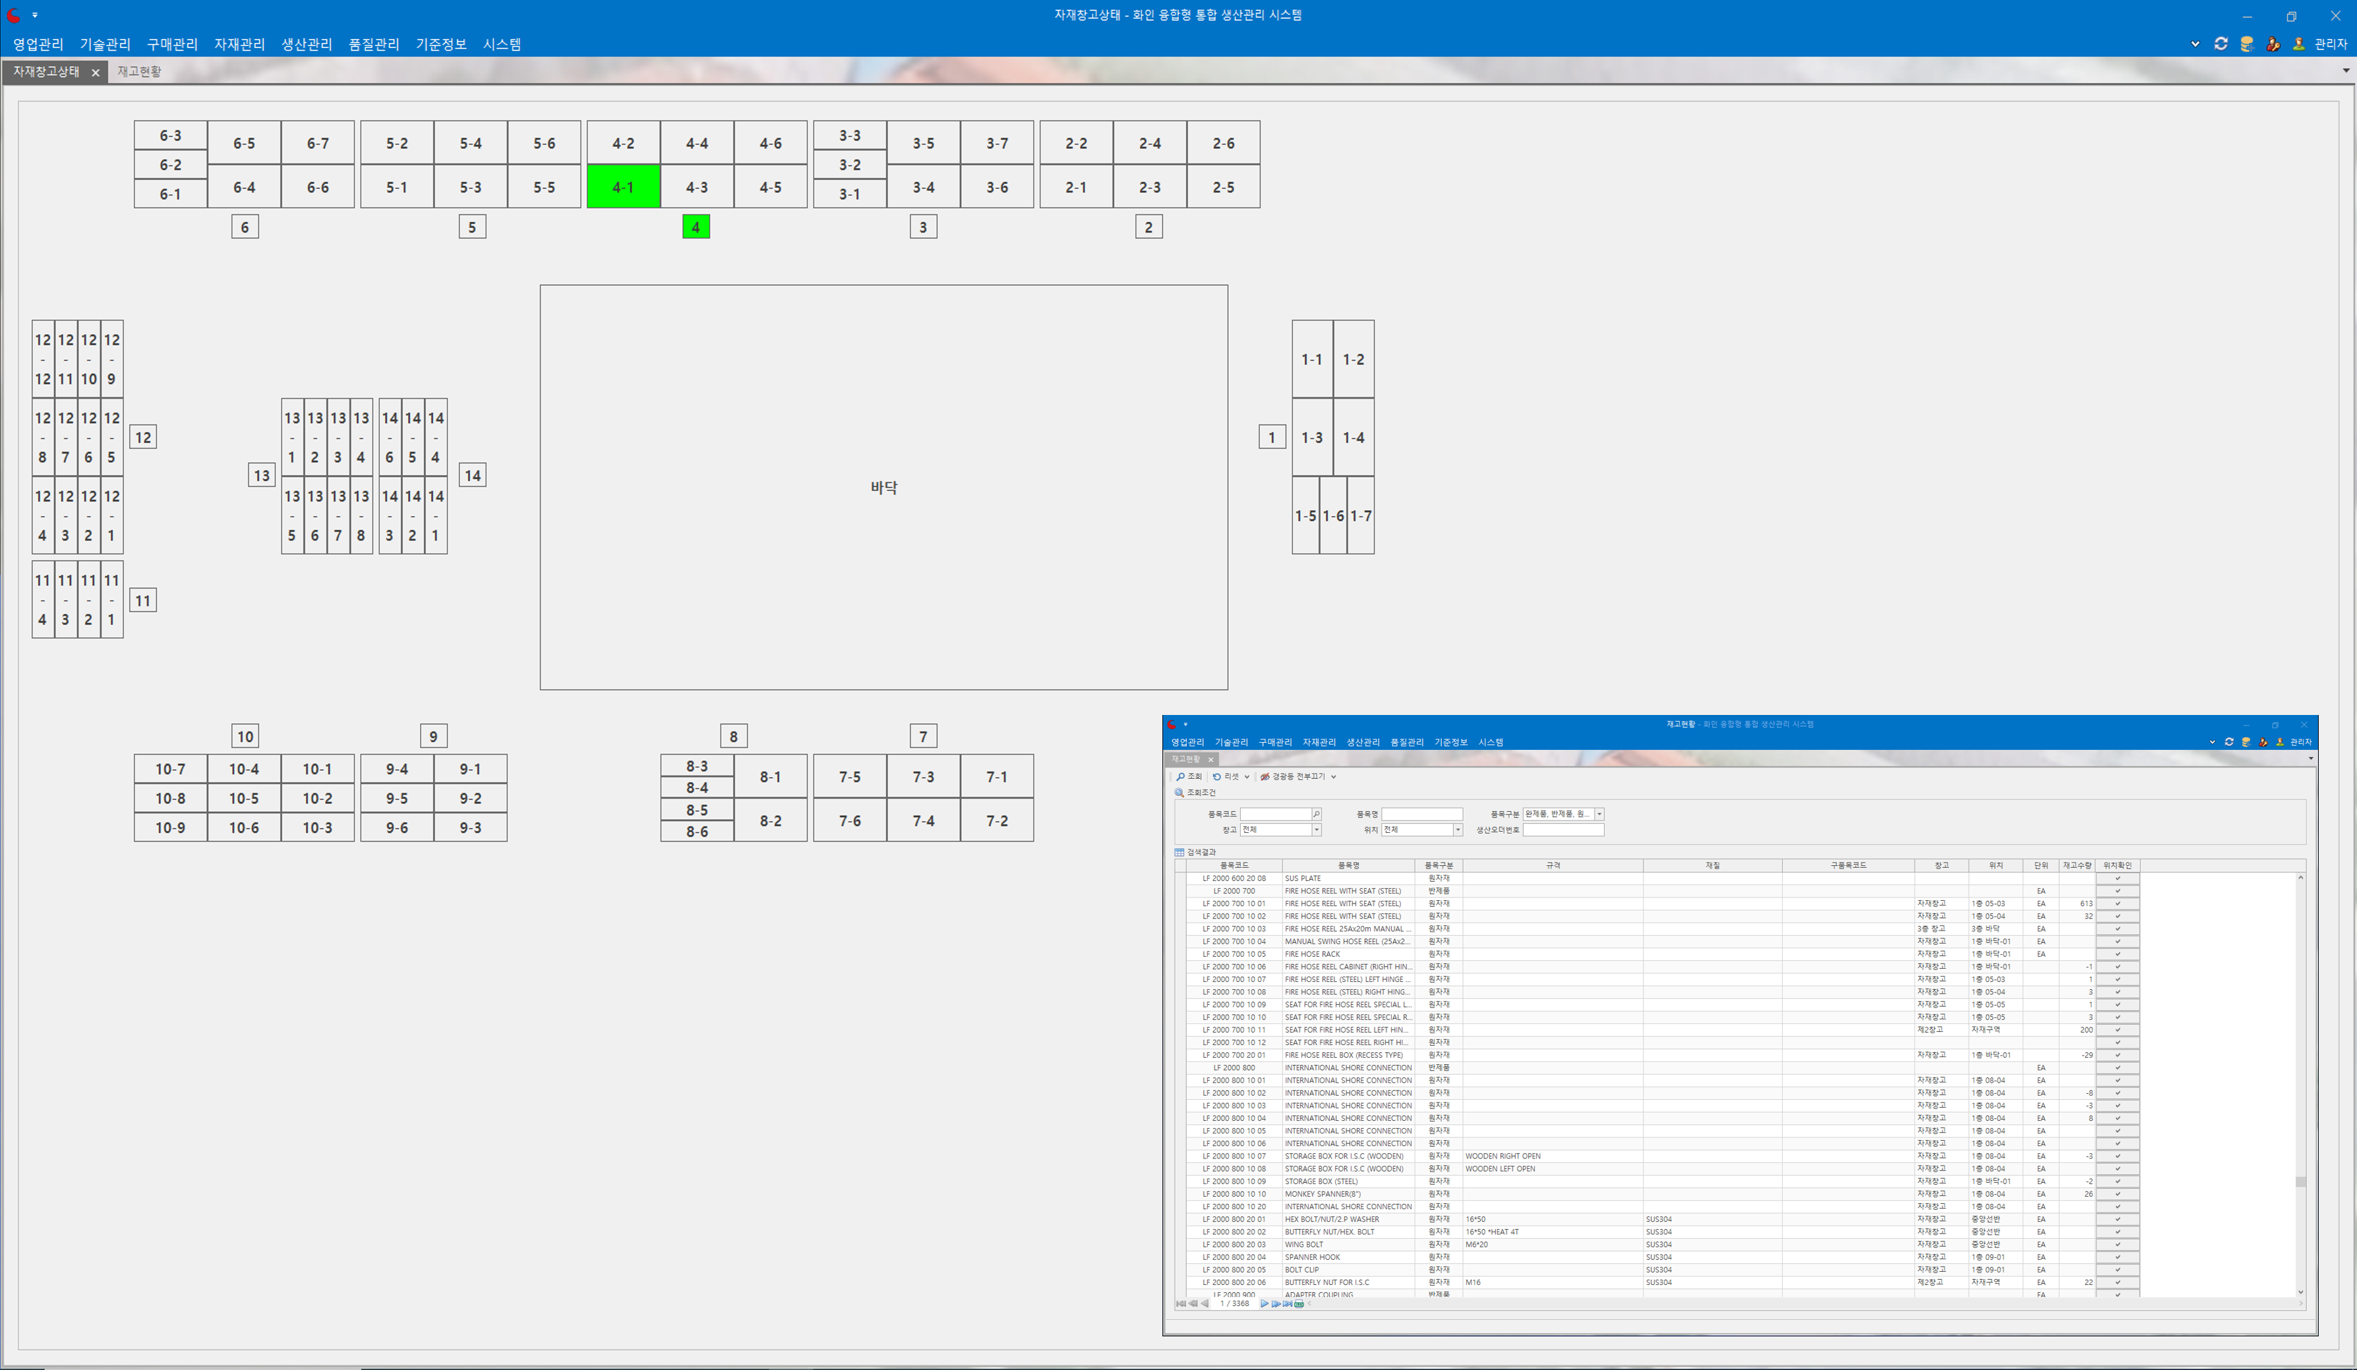Click the green highlighted cell 4-1
This screenshot has height=1370, width=2357.
623,187
